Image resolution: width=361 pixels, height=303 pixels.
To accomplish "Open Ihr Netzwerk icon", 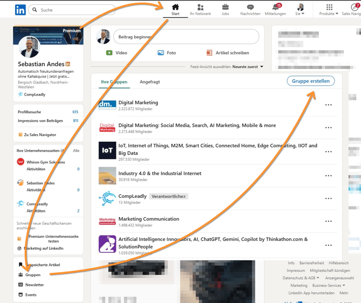I will point(200,8).
